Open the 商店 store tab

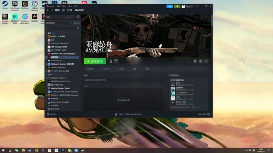[57, 10]
